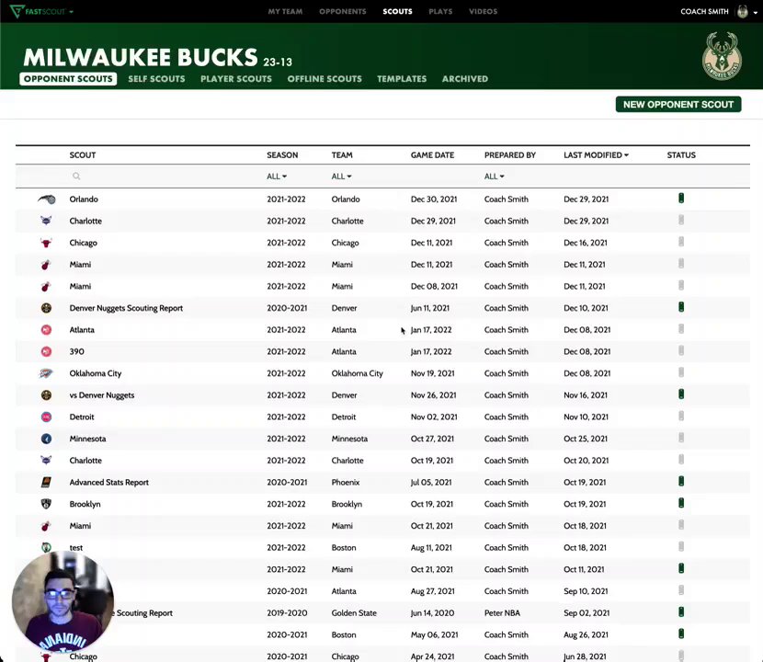
Task: Click the Game Date column header
Action: coord(432,154)
